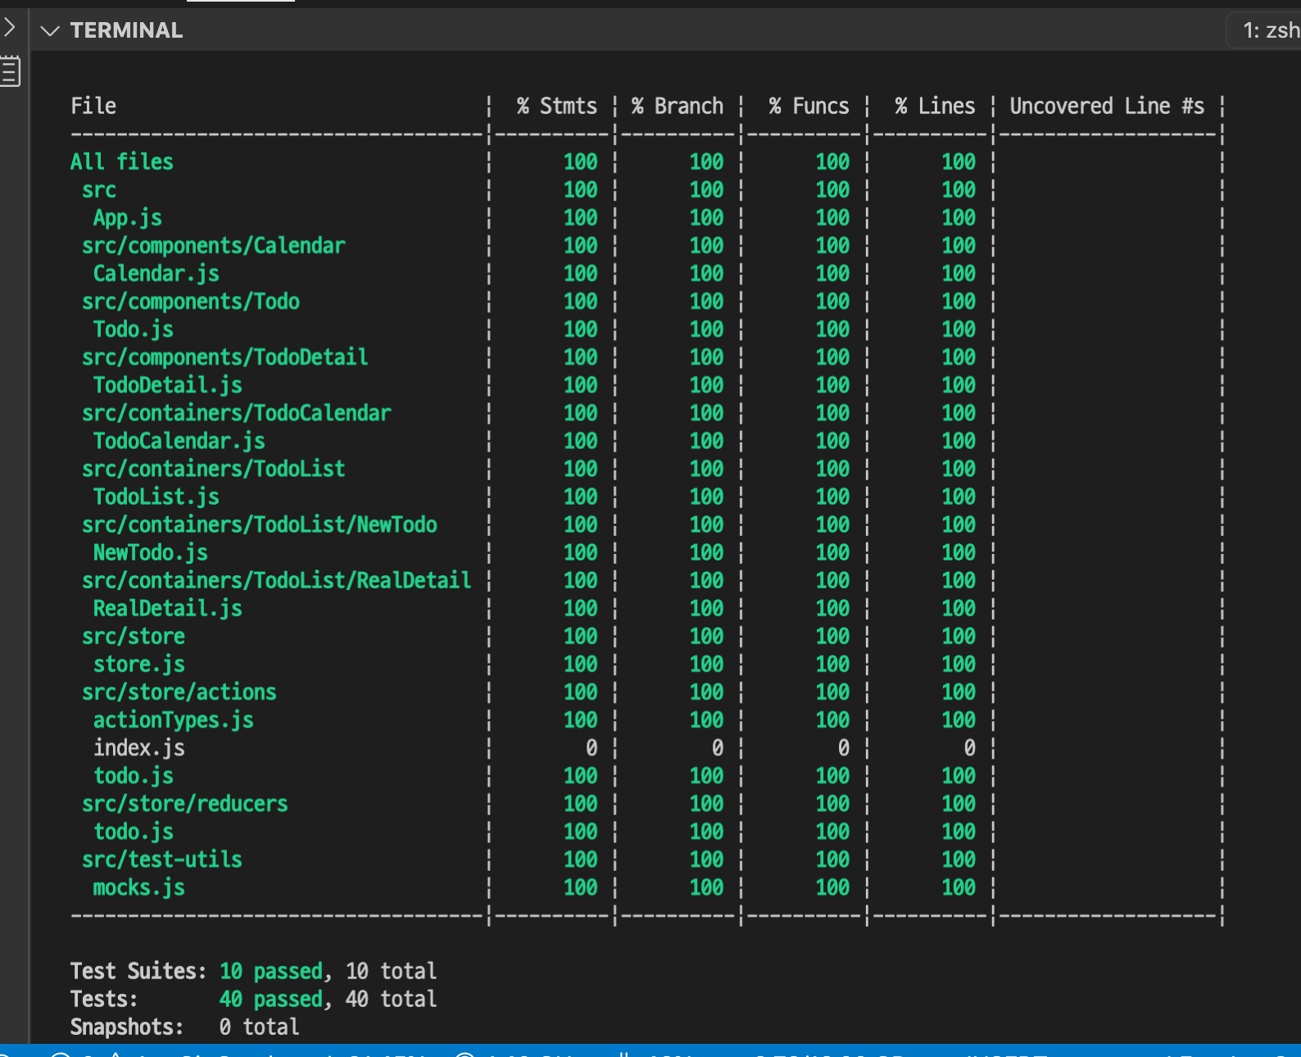Select the 'actionTypes.js' file name
Image resolution: width=1301 pixels, height=1057 pixels.
[x=174, y=719]
